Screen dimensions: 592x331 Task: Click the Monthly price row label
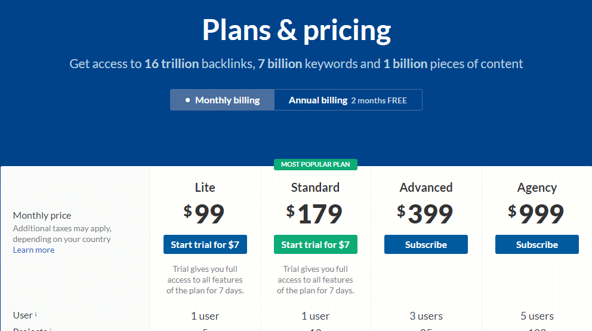(x=42, y=215)
